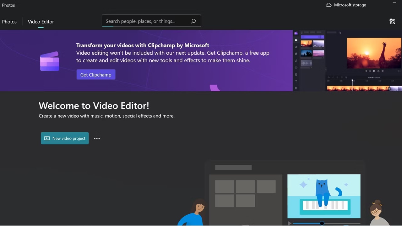The image size is (402, 226).
Task: Click the magnifier search icon
Action: (193, 21)
